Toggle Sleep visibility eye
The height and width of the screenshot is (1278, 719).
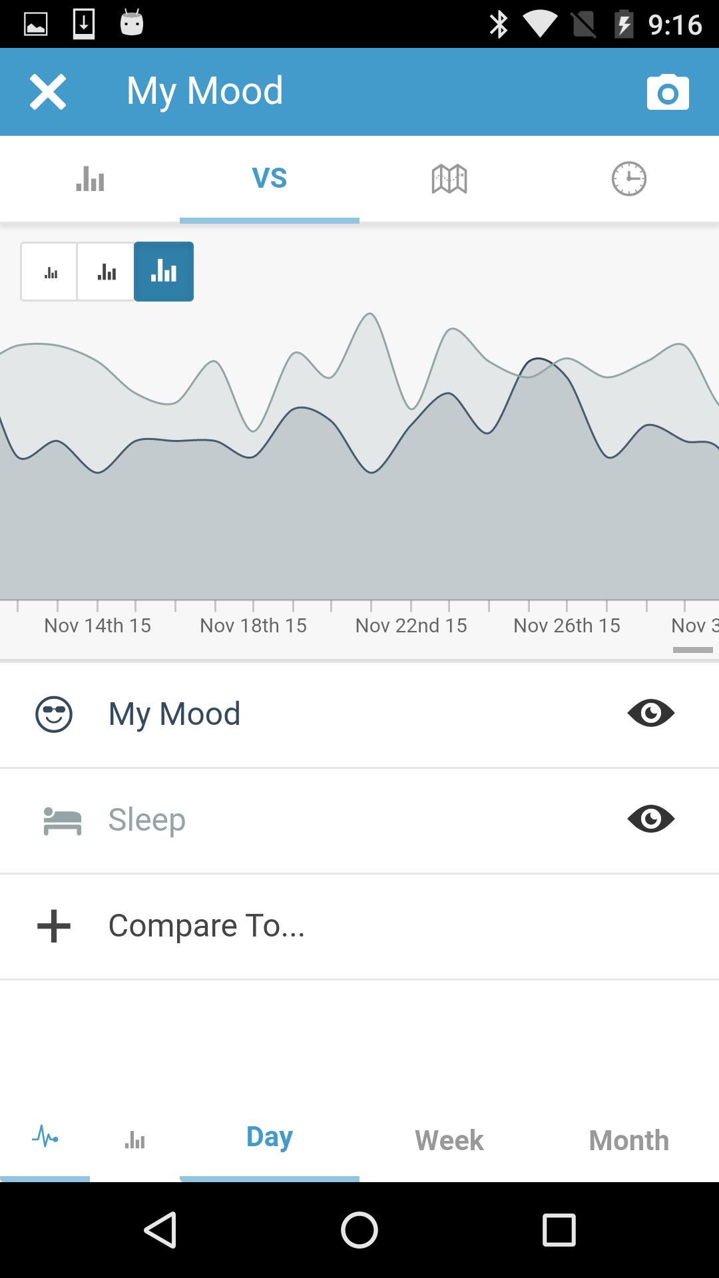pos(651,819)
